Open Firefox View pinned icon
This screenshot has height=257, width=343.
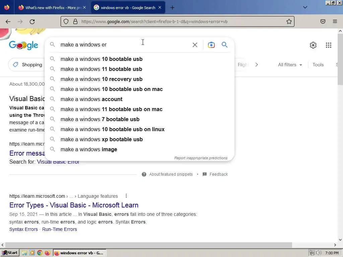(7, 8)
